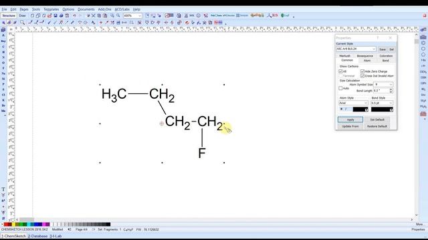This screenshot has height=240, width=428.
Task: Select the Draw Chain tool
Action: pyautogui.click(x=42, y=23)
